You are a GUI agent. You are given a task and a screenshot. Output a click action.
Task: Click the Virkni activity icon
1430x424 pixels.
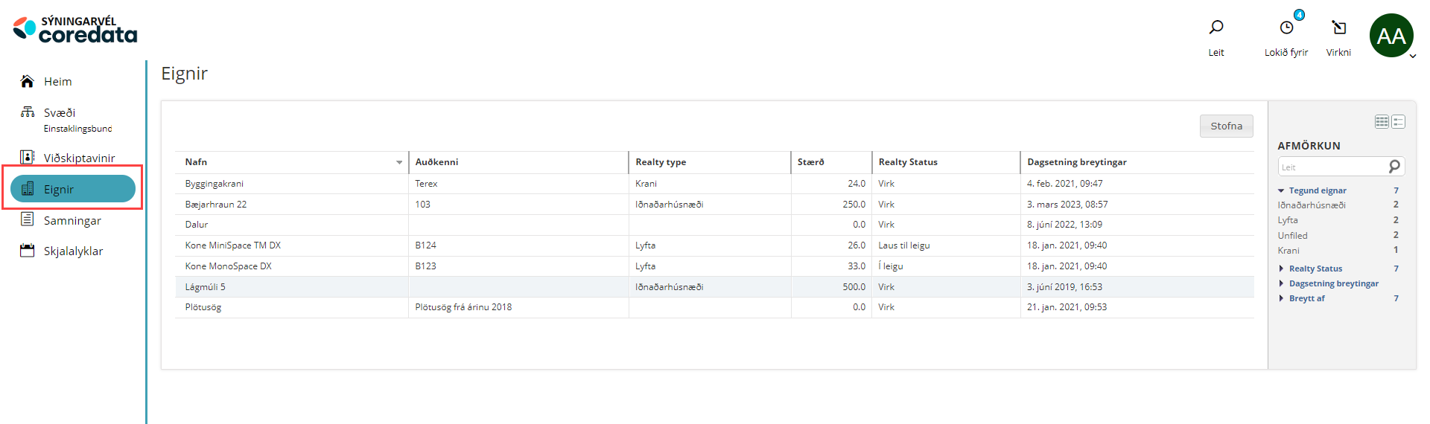point(1338,28)
